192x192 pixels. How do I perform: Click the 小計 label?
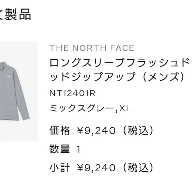pyautogui.click(x=60, y=167)
